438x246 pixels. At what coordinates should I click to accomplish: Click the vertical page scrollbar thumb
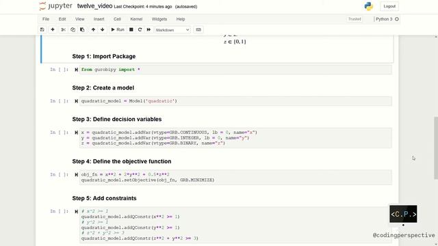(436, 148)
